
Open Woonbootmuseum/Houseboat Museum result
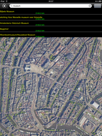(51, 35)
